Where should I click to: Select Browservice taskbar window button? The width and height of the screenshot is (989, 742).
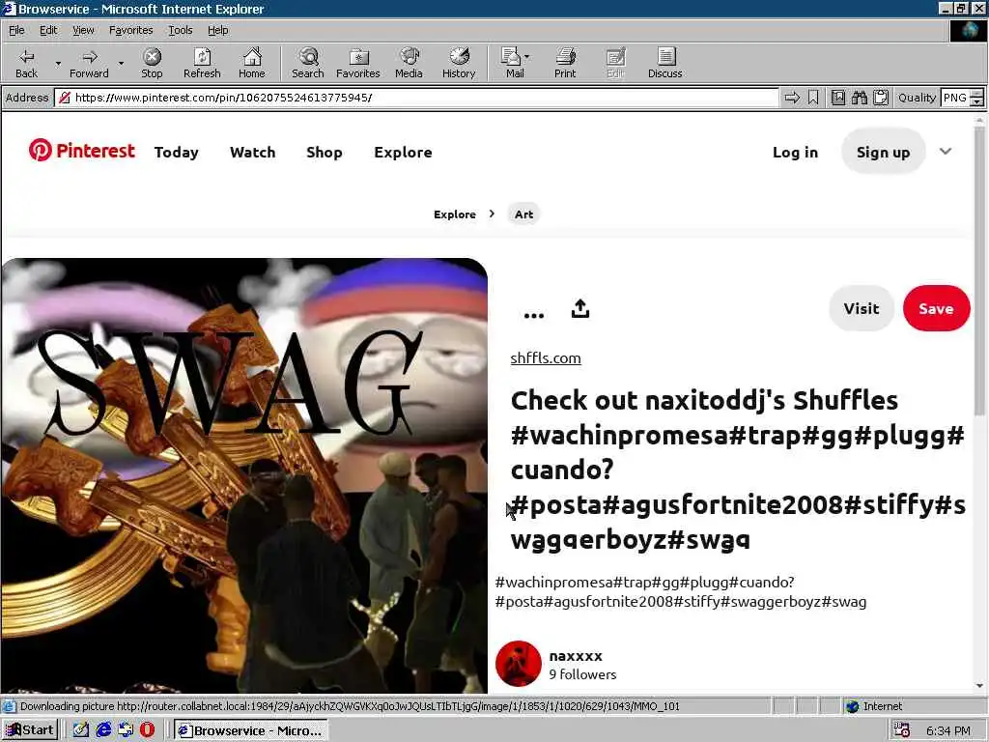[251, 730]
